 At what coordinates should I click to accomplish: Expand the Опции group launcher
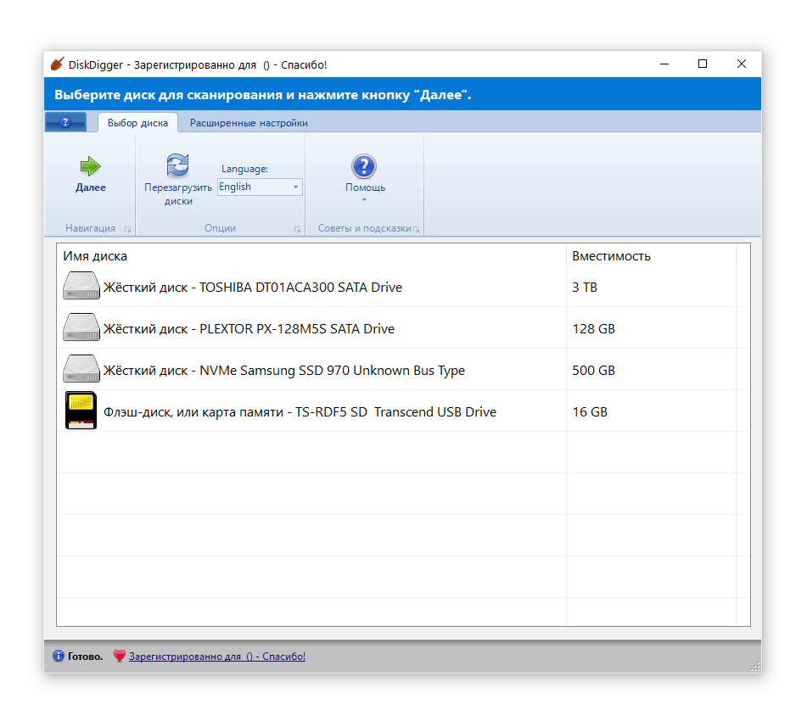pyautogui.click(x=297, y=229)
